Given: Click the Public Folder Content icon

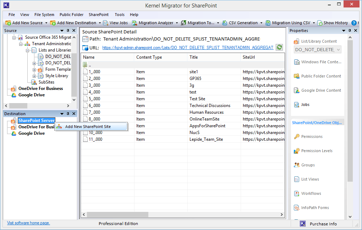Looking at the screenshot, I should [x=296, y=76].
